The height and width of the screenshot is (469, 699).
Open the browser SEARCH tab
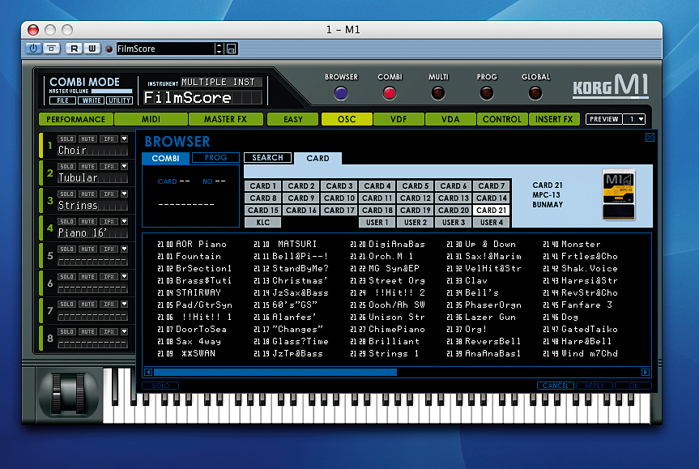pyautogui.click(x=267, y=158)
